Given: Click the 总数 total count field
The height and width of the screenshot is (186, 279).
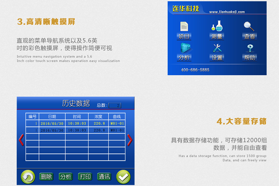Looking at the screenshot, I should [115, 105].
